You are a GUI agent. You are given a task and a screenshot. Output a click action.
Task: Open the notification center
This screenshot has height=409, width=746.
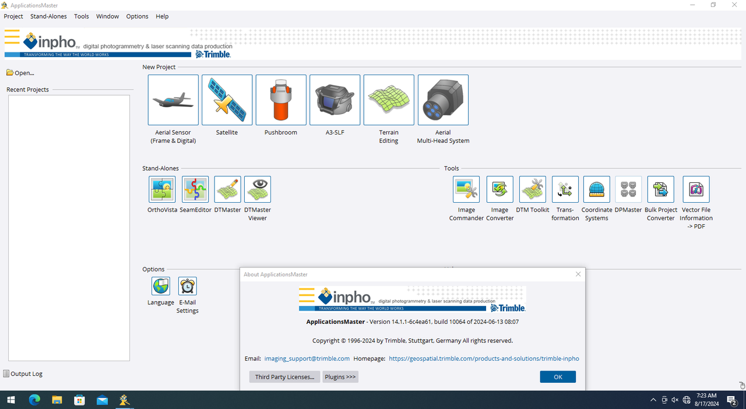pos(733,400)
